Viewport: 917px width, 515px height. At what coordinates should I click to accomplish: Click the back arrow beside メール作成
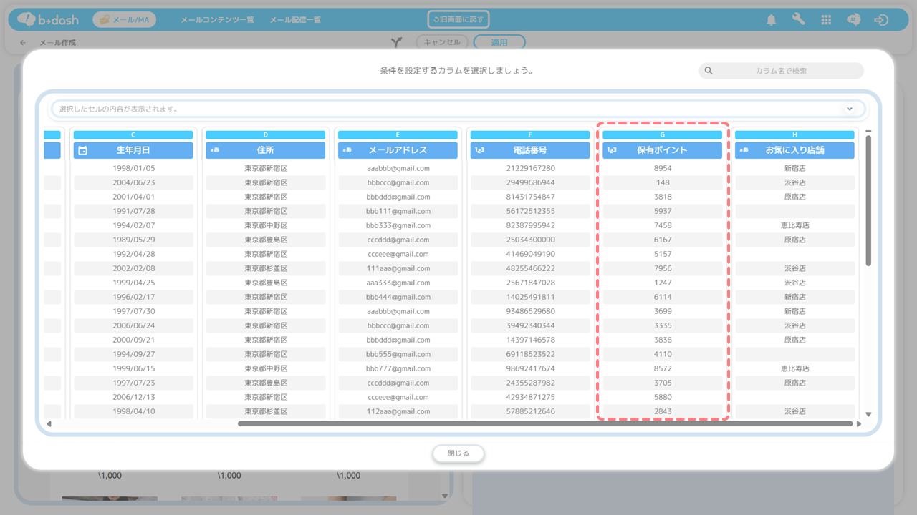(23, 43)
